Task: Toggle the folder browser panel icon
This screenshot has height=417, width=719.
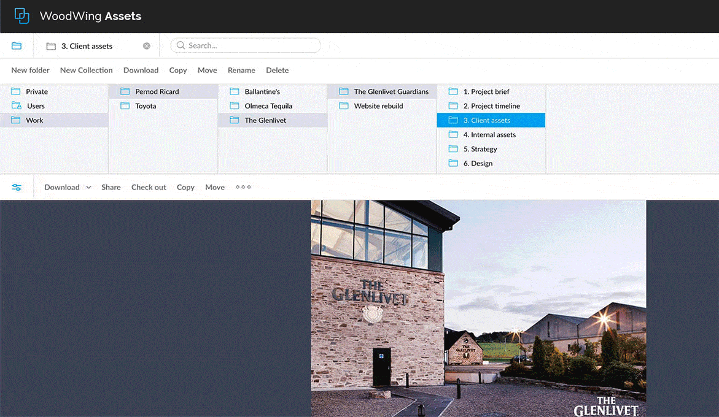Action: click(x=17, y=46)
